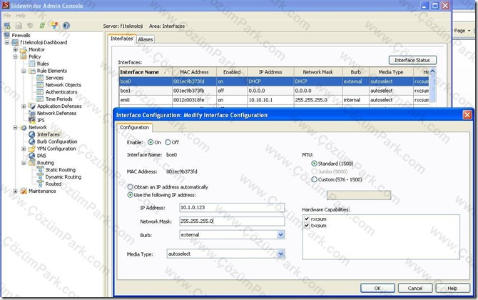Open the Help menu in menu bar

coord(21,16)
